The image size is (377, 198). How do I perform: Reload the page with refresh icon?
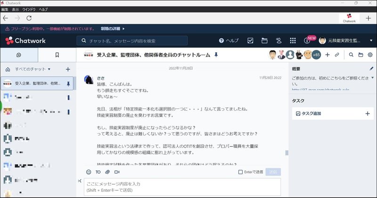point(29,18)
